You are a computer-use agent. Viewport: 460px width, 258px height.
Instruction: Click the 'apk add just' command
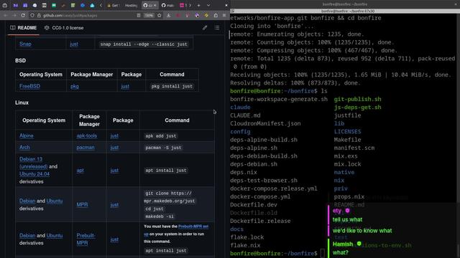click(x=161, y=136)
